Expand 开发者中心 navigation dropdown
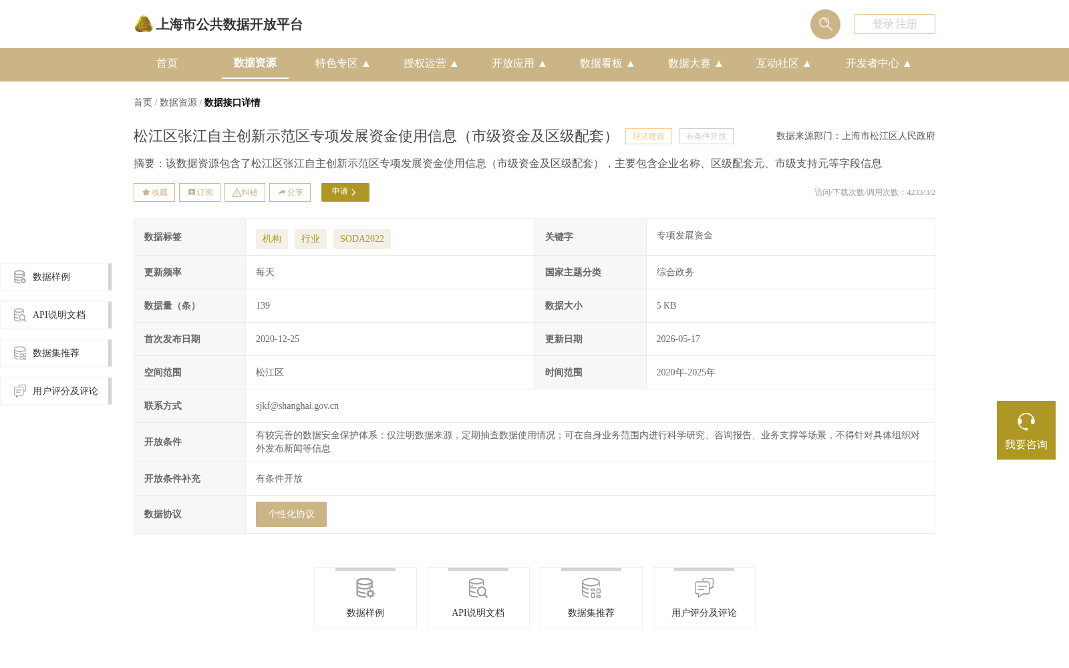Viewport: 1069px width, 668px height. [879, 63]
